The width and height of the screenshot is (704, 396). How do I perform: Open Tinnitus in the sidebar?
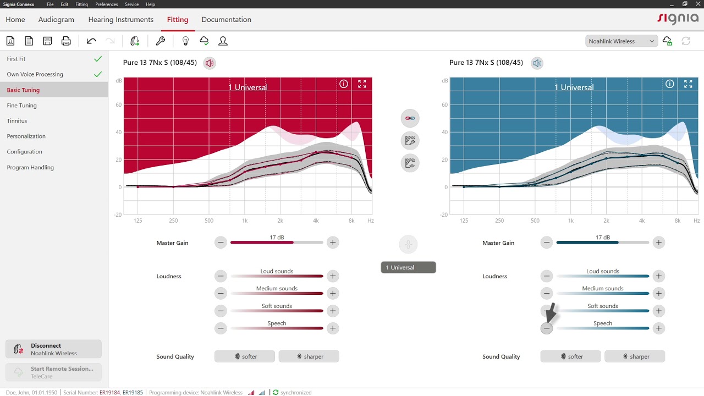(54, 121)
